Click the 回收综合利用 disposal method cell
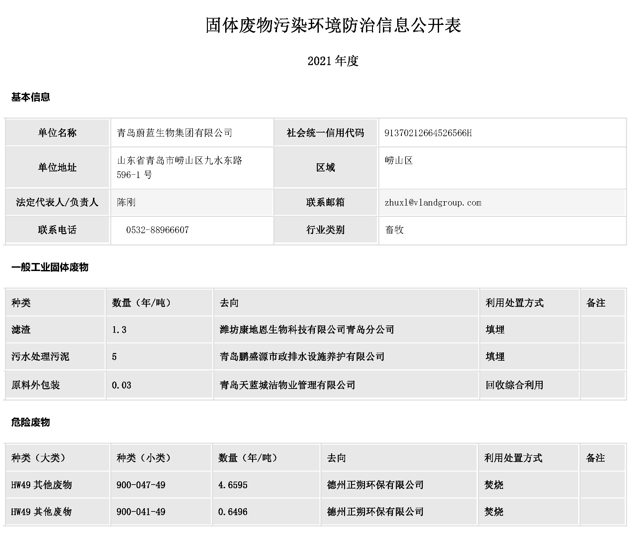 point(514,385)
